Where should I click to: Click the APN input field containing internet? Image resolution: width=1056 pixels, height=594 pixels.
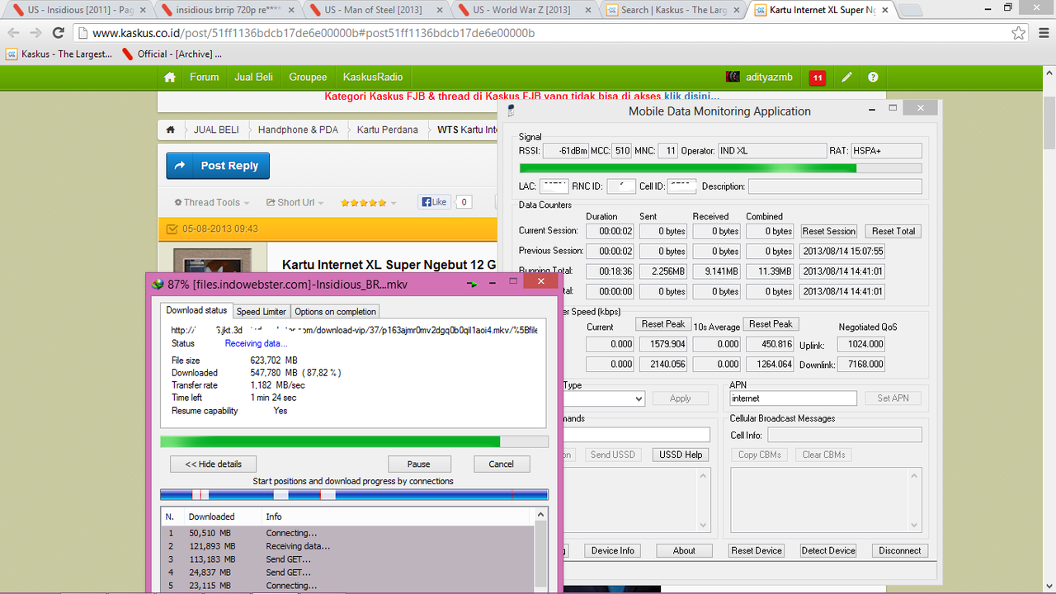pyautogui.click(x=793, y=398)
